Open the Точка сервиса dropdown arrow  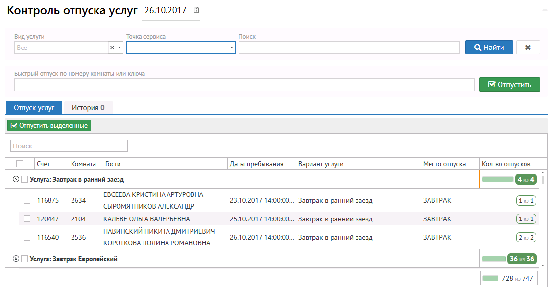click(232, 48)
